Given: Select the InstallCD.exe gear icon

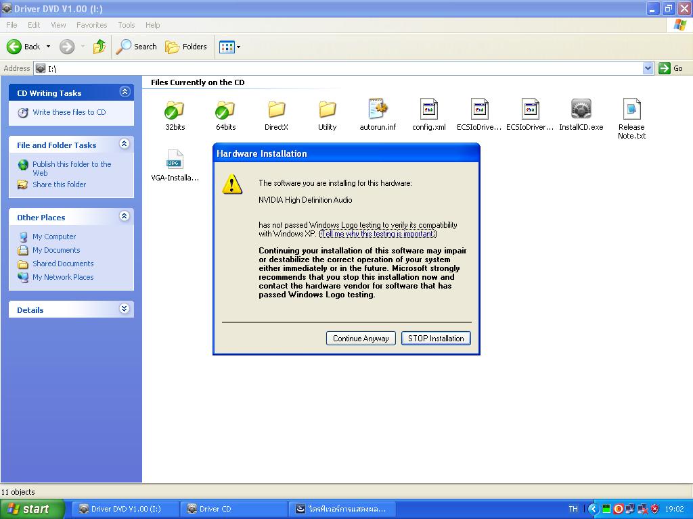Looking at the screenshot, I should pyautogui.click(x=581, y=109).
